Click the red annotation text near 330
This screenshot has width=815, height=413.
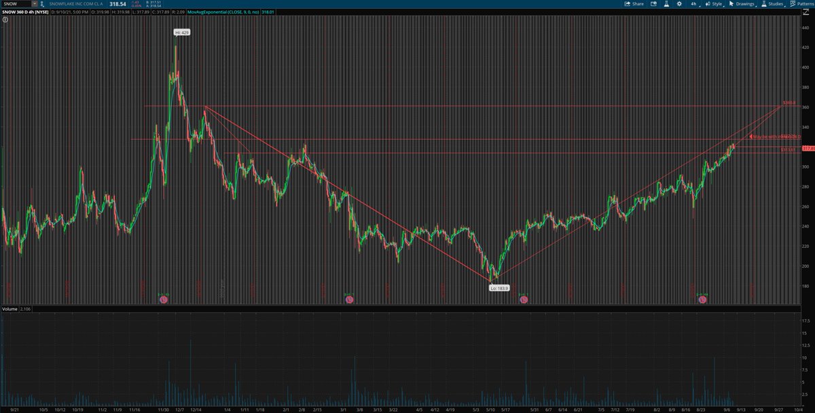tap(774, 137)
